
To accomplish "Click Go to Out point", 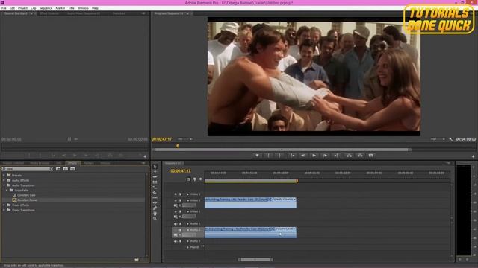I will tap(336, 156).
